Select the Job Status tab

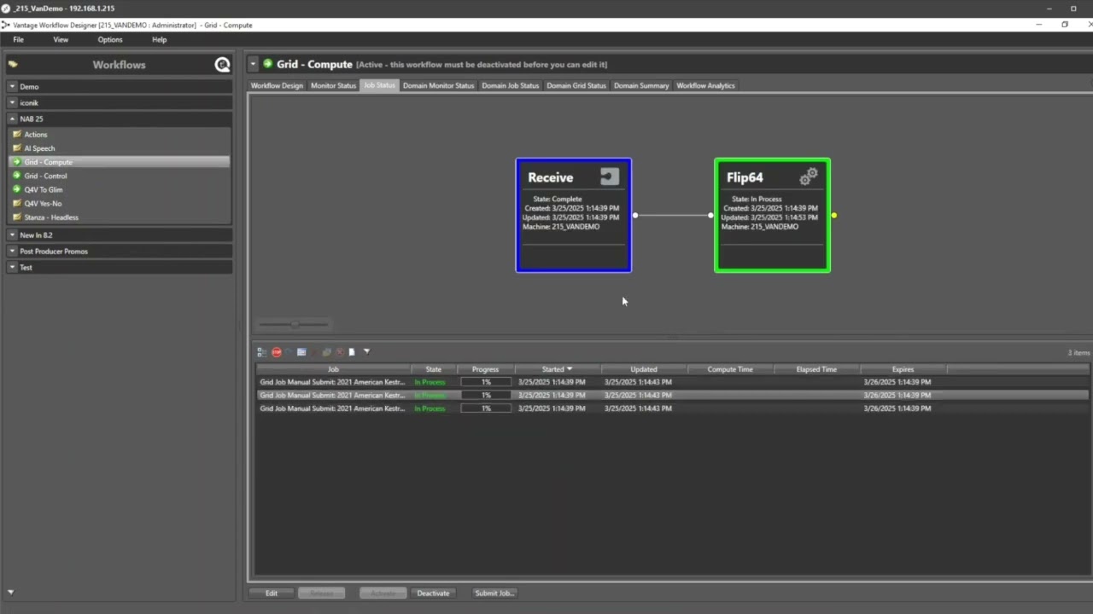379,85
